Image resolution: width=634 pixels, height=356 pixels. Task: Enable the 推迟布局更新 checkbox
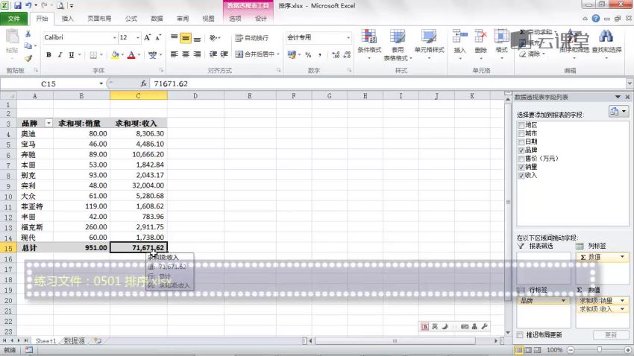[520, 335]
